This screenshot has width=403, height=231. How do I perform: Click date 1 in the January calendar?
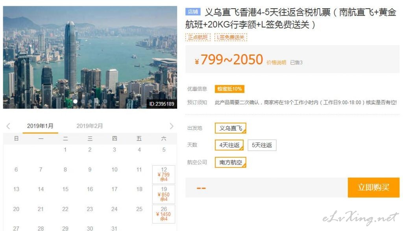tap(65, 149)
